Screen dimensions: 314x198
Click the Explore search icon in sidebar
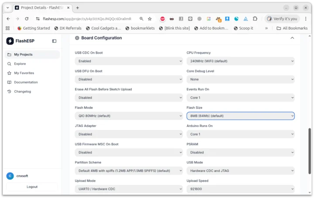10,64
